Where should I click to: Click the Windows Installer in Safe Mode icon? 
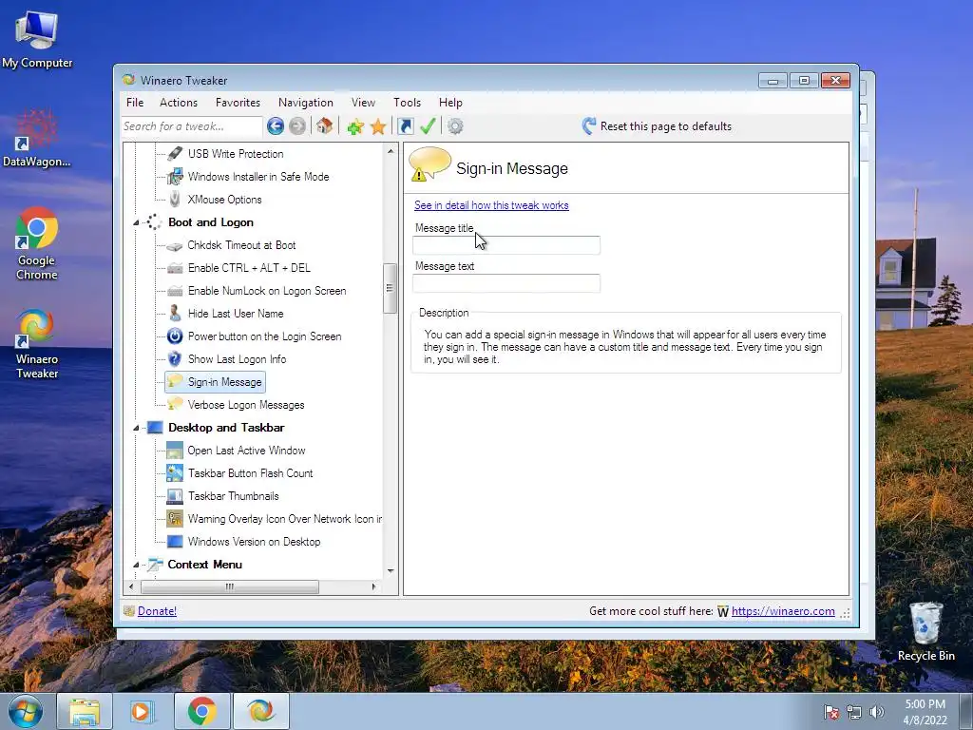(175, 176)
